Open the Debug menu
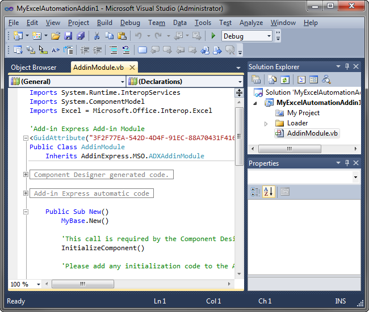Viewport: 369px width, 312px height. (130, 23)
